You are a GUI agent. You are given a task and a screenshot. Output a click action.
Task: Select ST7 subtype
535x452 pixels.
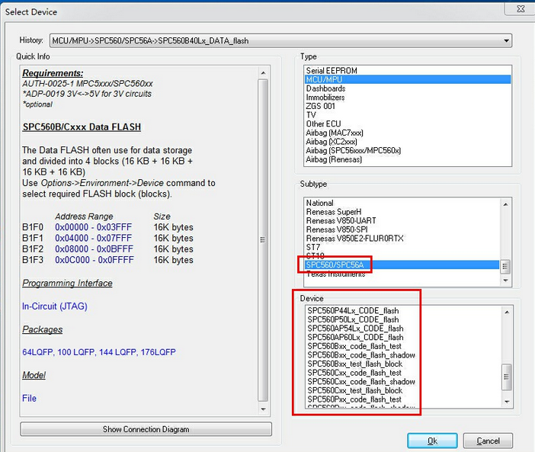tap(402, 247)
